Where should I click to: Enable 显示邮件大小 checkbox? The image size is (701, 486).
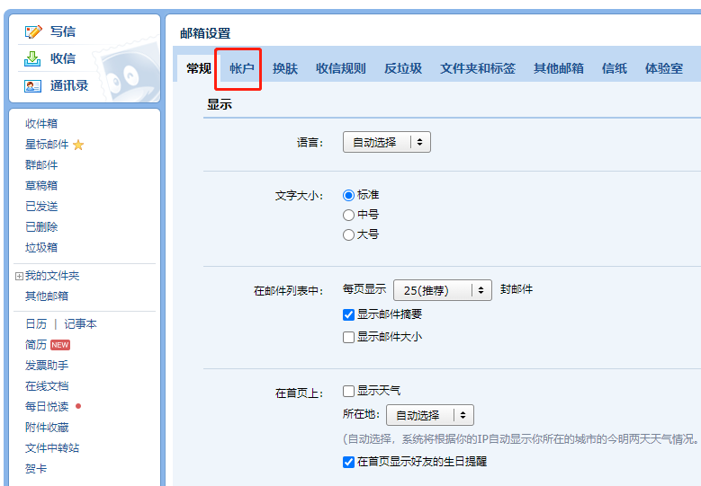point(349,337)
